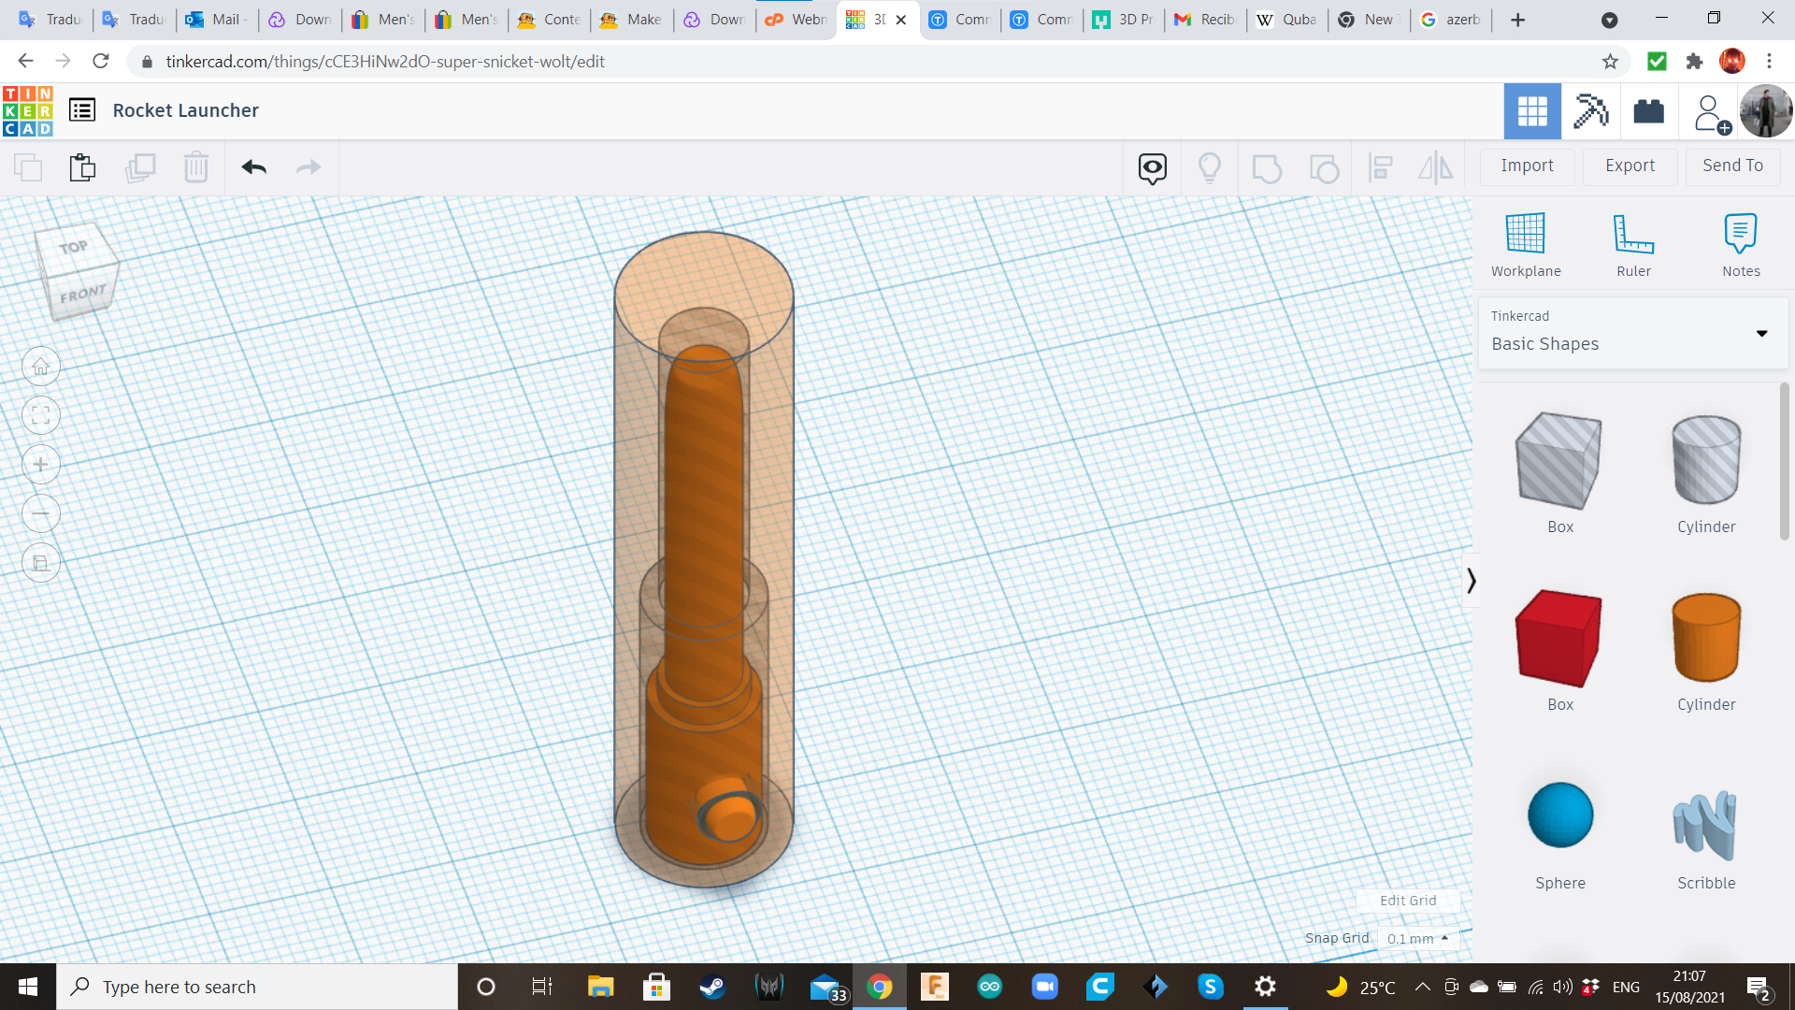1795x1010 pixels.
Task: Select the red solid Box shape
Action: [1558, 639]
